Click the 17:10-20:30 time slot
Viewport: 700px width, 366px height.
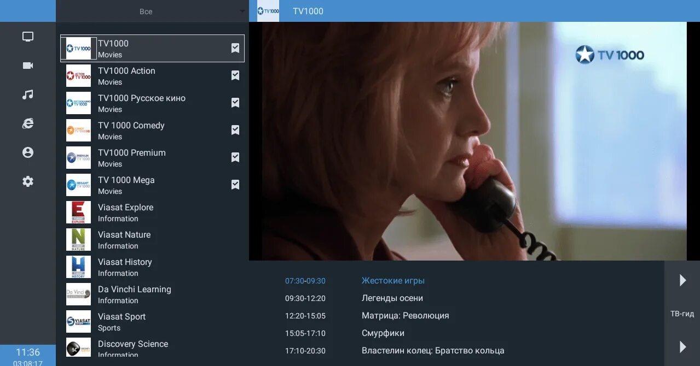tap(305, 351)
